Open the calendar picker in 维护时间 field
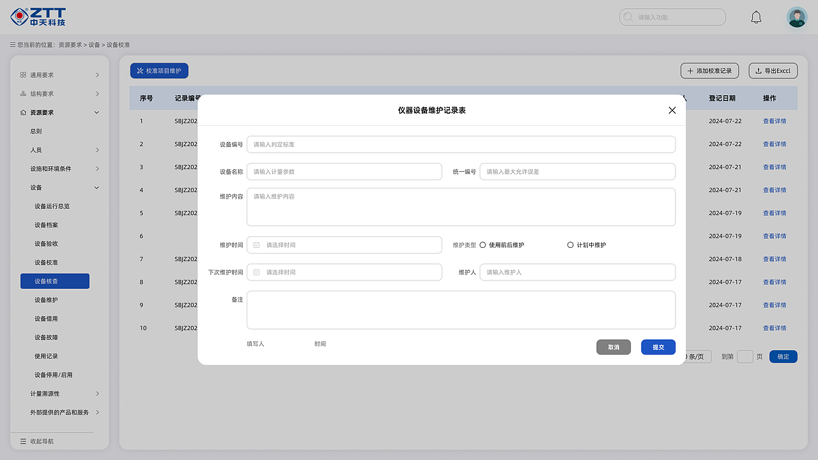 (x=255, y=245)
